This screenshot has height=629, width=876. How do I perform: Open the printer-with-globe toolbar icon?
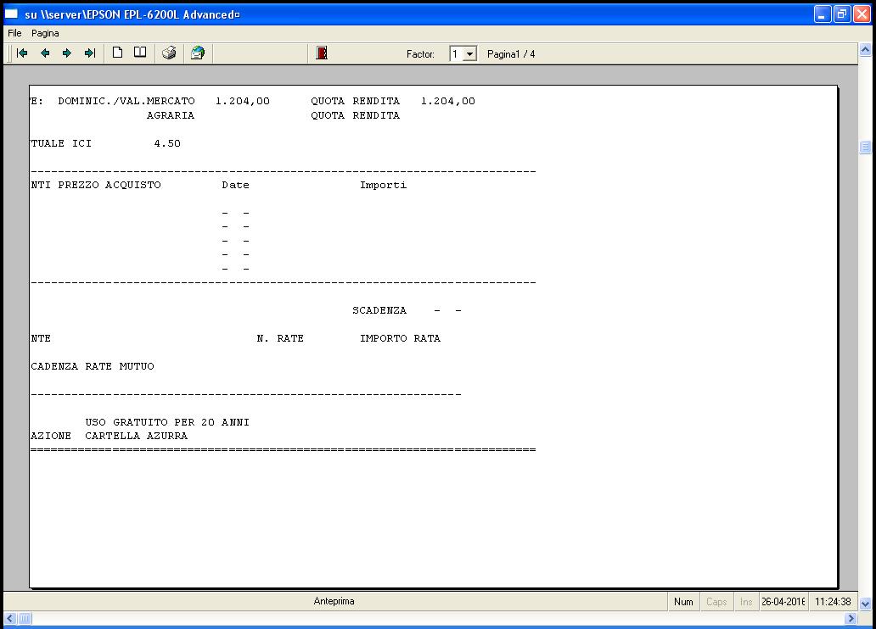198,53
